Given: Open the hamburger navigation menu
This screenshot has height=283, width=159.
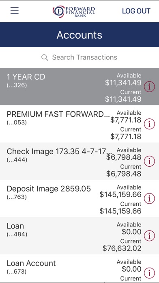Looking at the screenshot, I should pyautogui.click(x=15, y=11).
